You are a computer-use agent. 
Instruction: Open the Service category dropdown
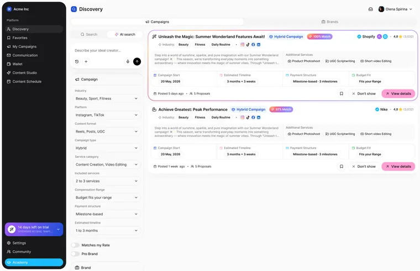(x=107, y=164)
